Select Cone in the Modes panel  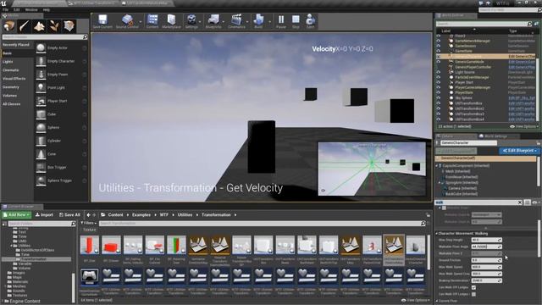pos(61,154)
